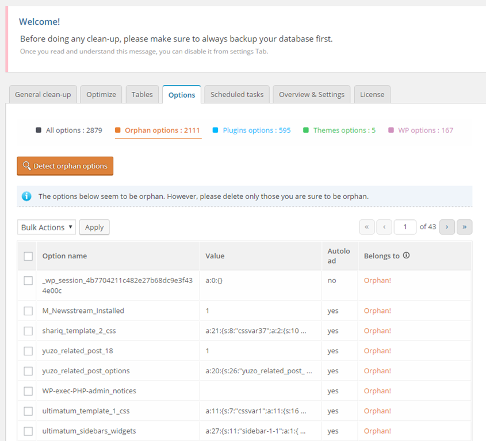This screenshot has height=441, width=486.
Task: Switch to the Tables tab
Action: tap(142, 94)
